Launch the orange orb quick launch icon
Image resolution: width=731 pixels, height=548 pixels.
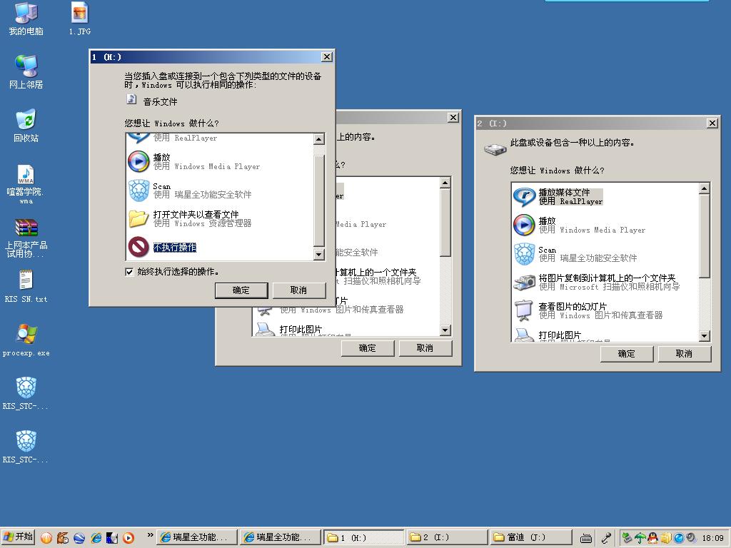pyautogui.click(x=46, y=538)
